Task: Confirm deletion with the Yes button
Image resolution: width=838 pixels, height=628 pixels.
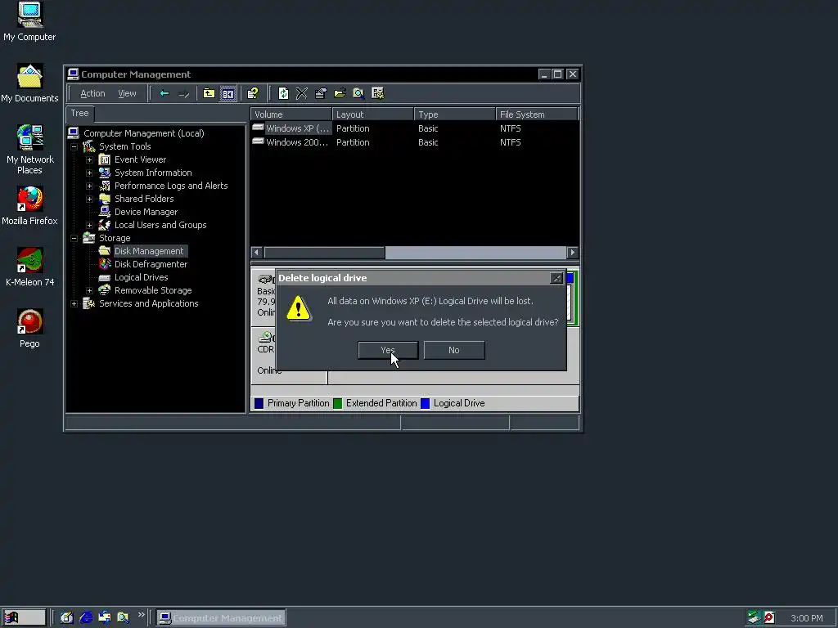Action: (388, 350)
